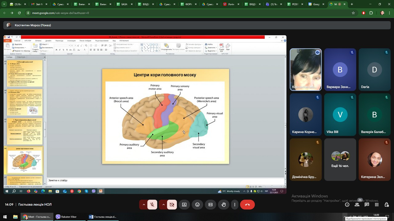Switch to the Google browser tab
This screenshot has height=221, width=394.
pyautogui.click(x=315, y=4)
